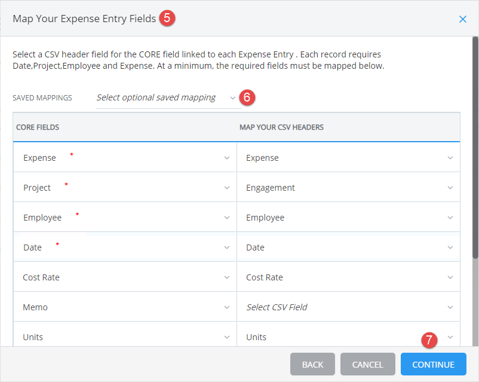The height and width of the screenshot is (382, 479).
Task: Change CSV header mapped to Expense
Action: [349, 158]
